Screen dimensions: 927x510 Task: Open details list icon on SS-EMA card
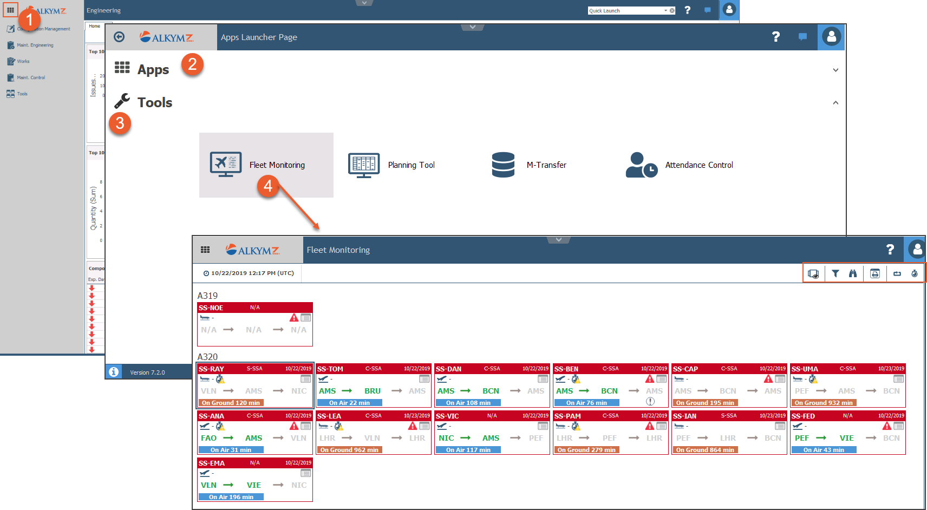(x=306, y=473)
